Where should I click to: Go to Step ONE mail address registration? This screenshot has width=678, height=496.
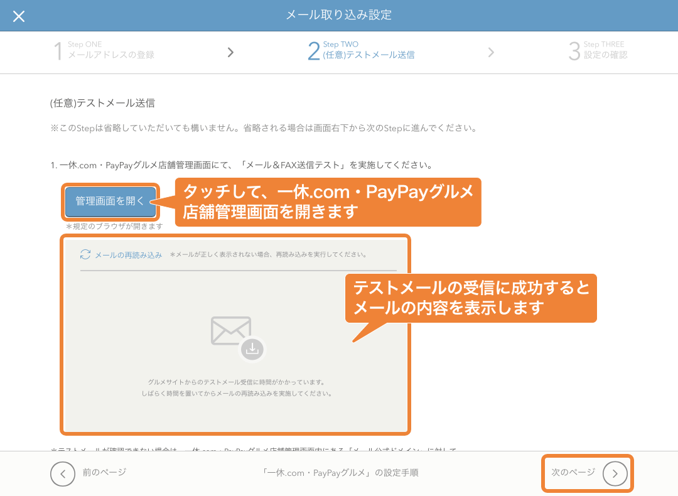(x=104, y=50)
